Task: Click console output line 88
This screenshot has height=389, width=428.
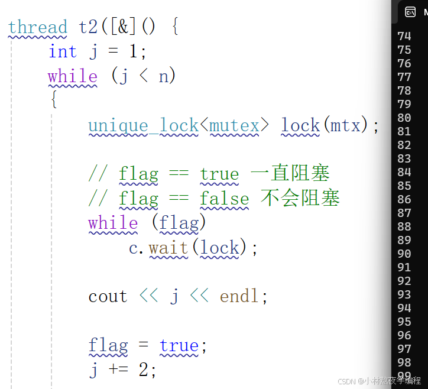Action: click(404, 226)
